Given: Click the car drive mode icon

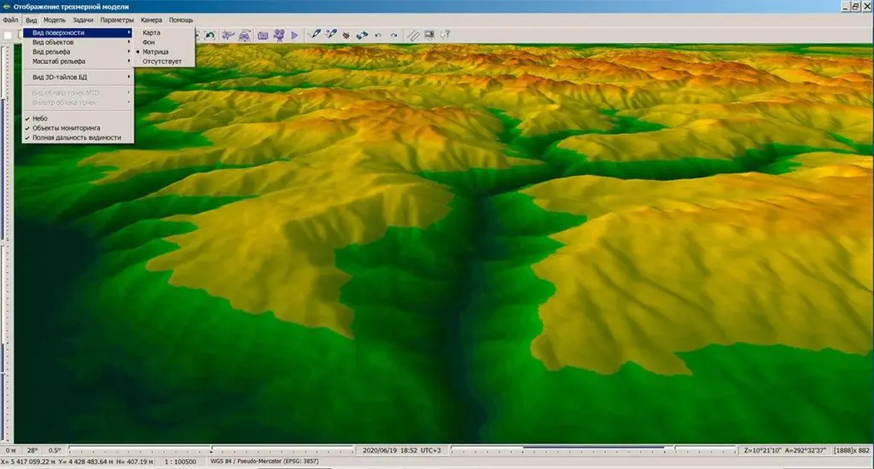Looking at the screenshot, I should point(245,35).
